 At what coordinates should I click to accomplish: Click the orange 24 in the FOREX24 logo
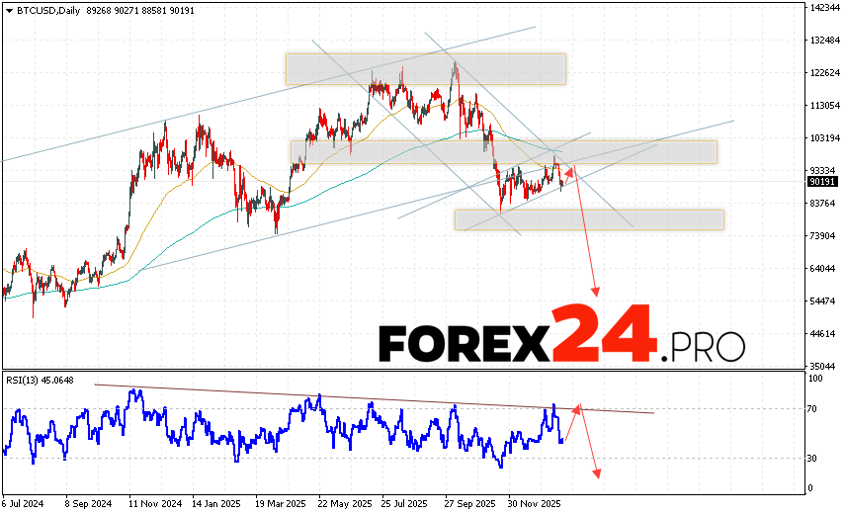[x=603, y=334]
